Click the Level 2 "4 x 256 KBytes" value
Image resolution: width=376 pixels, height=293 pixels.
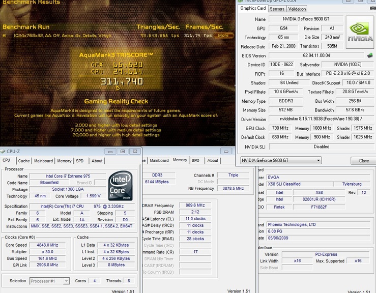click(x=116, y=258)
